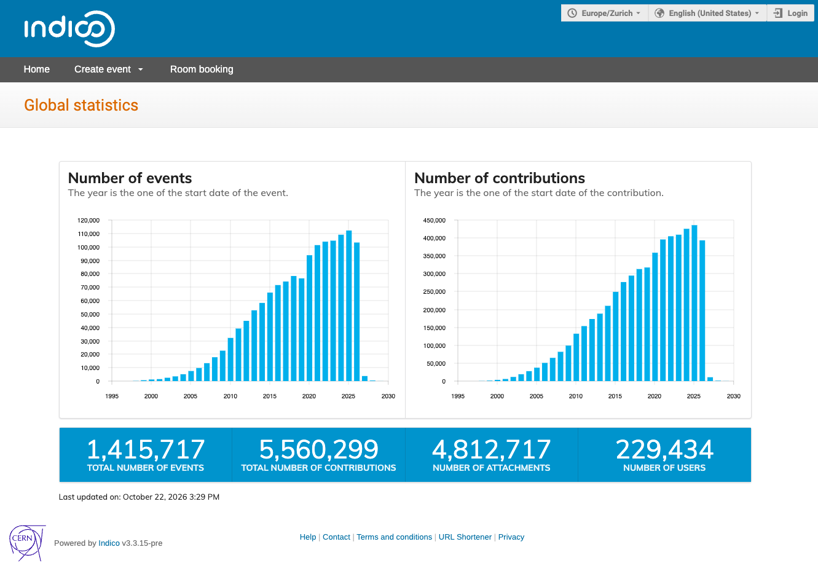Click the NUMBER OF ATTACHMENTS label
Viewport: 818px width, 571px height.
point(492,468)
